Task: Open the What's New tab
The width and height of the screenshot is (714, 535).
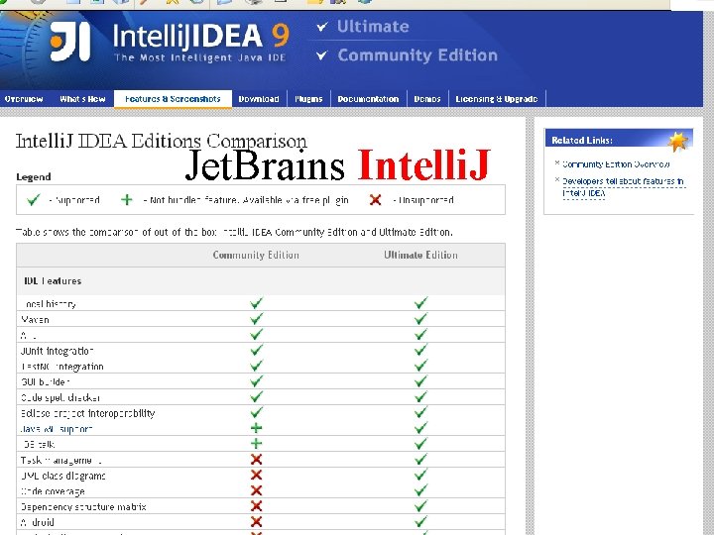Action: (x=82, y=99)
